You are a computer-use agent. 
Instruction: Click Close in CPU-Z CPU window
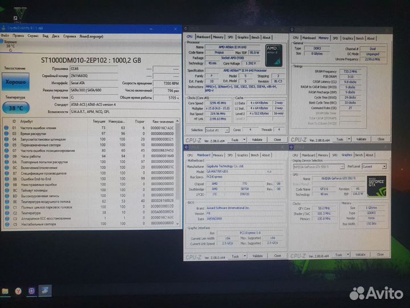(x=277, y=140)
